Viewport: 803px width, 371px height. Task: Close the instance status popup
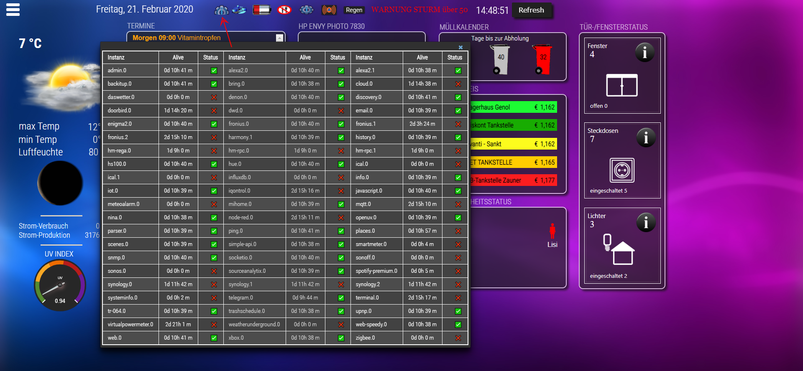click(x=460, y=48)
